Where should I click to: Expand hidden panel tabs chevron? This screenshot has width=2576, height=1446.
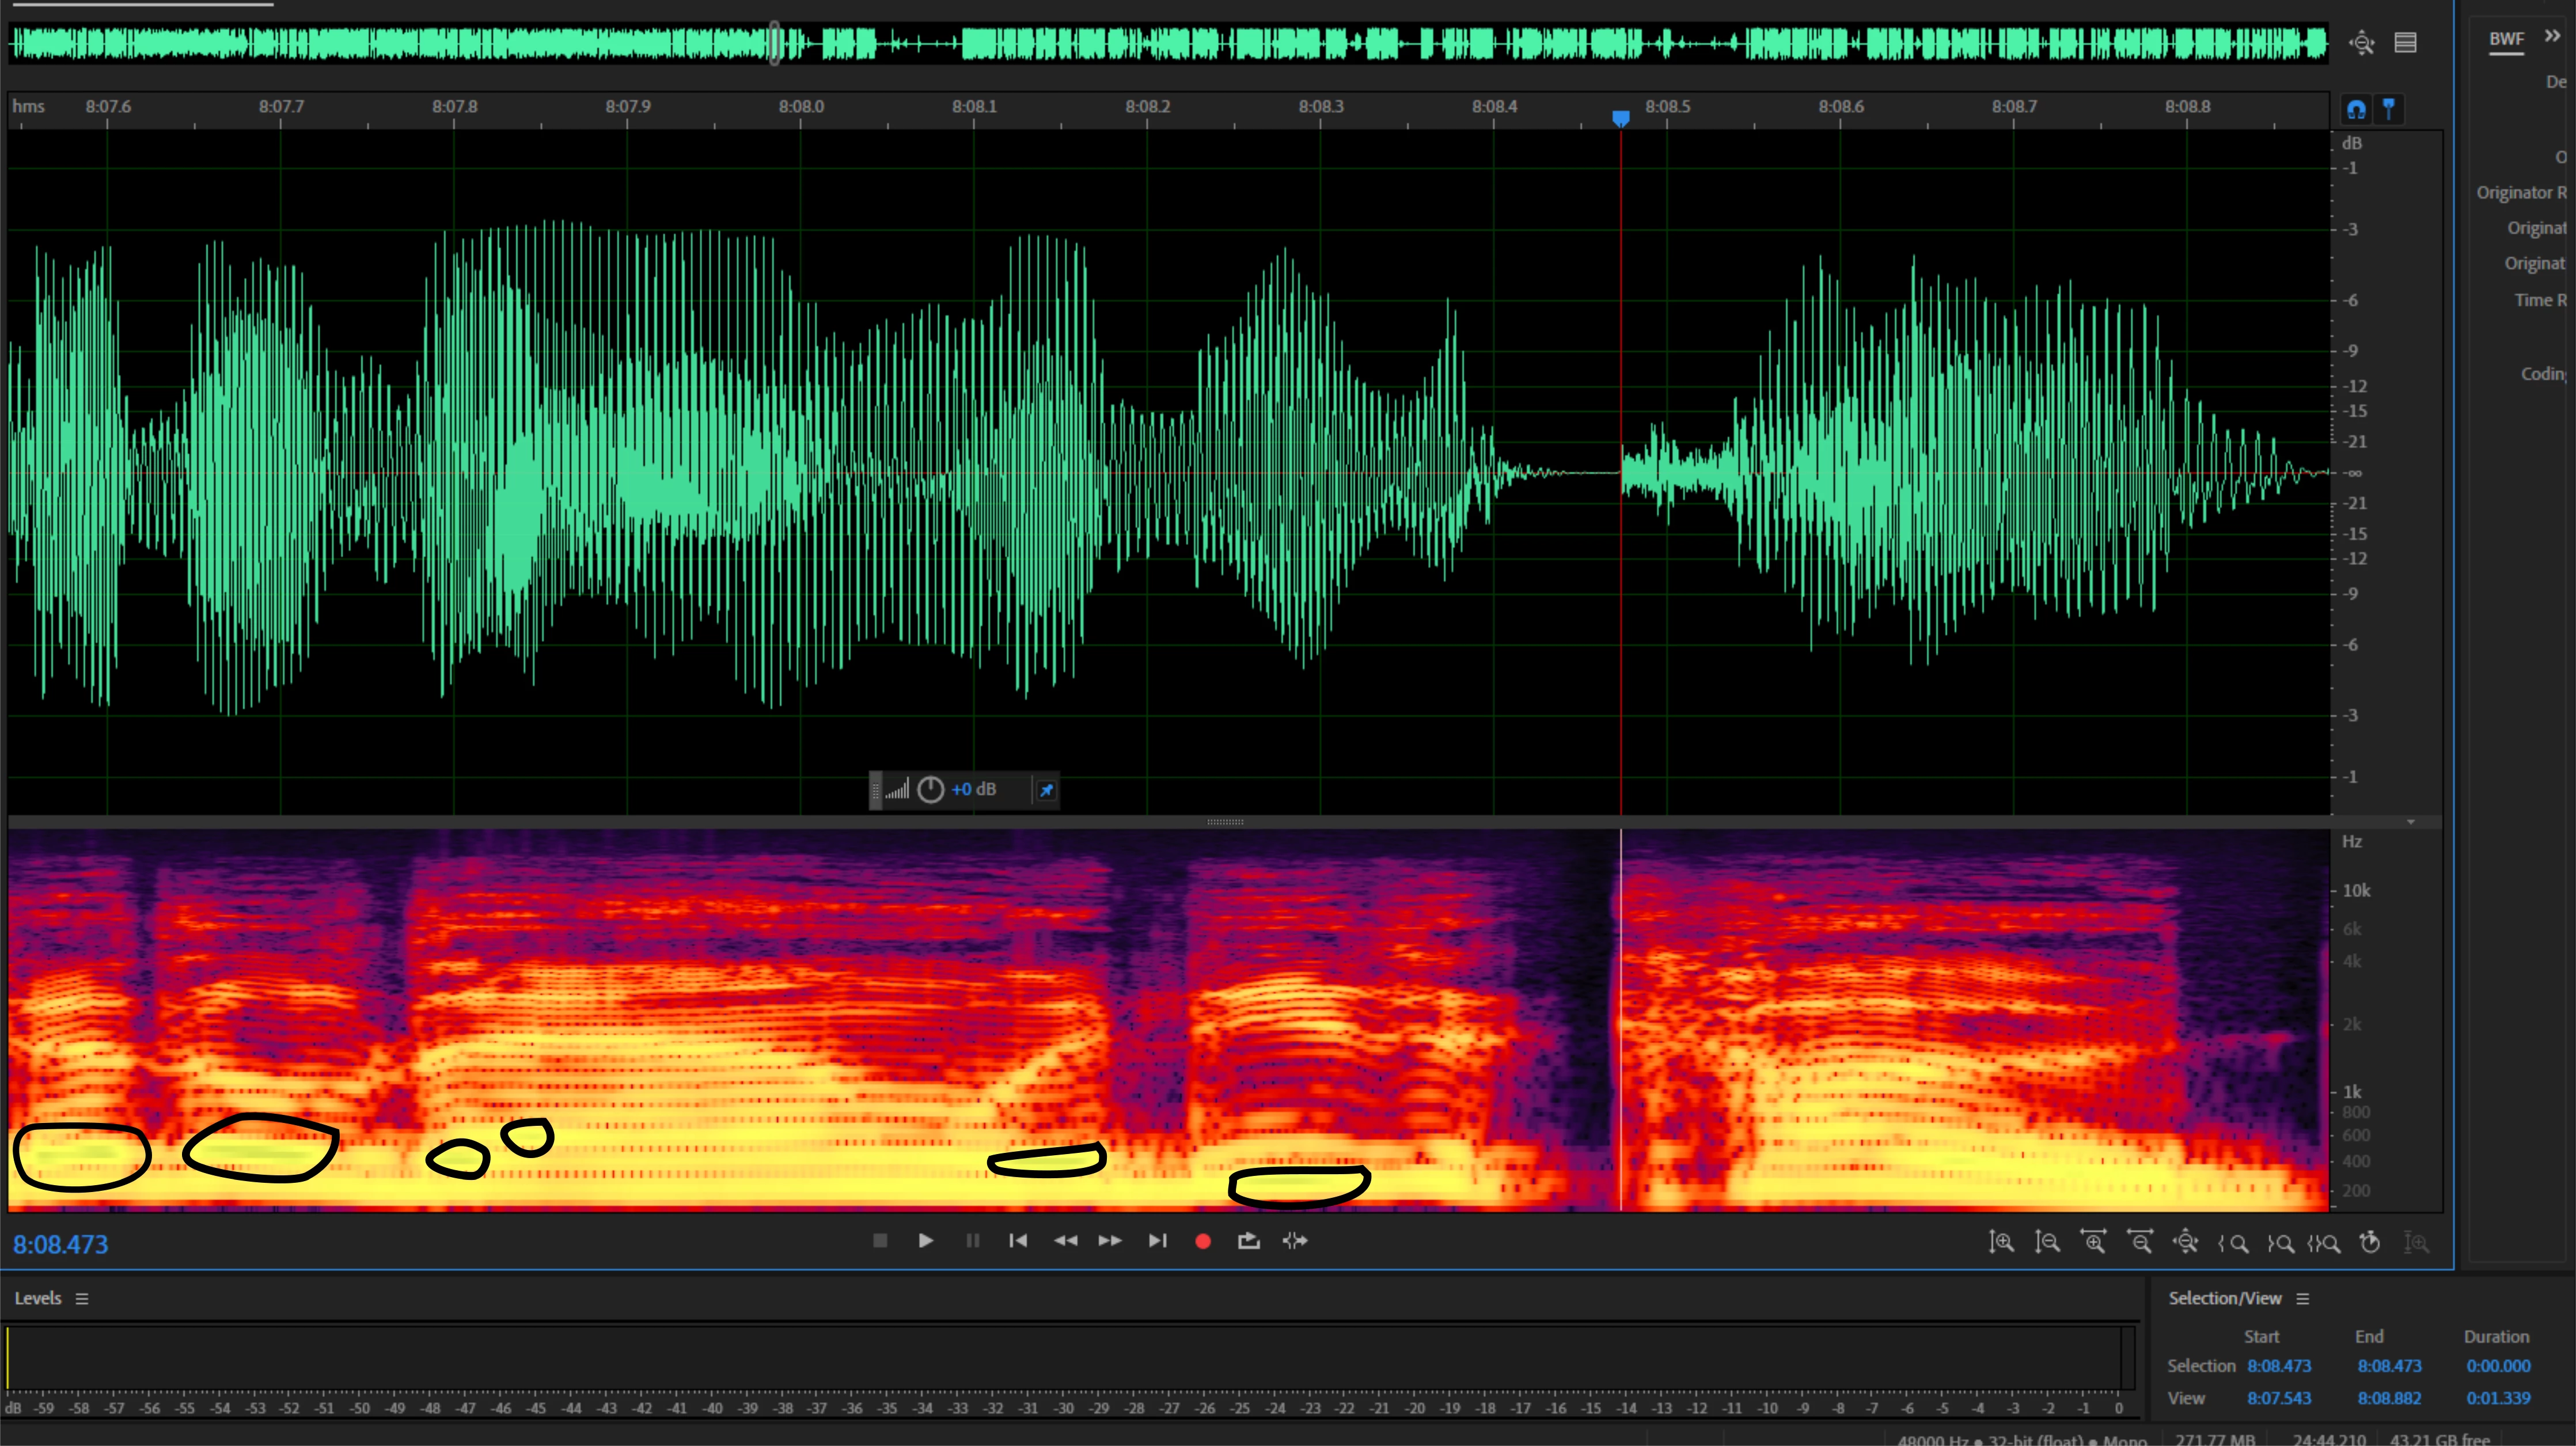click(x=2553, y=37)
